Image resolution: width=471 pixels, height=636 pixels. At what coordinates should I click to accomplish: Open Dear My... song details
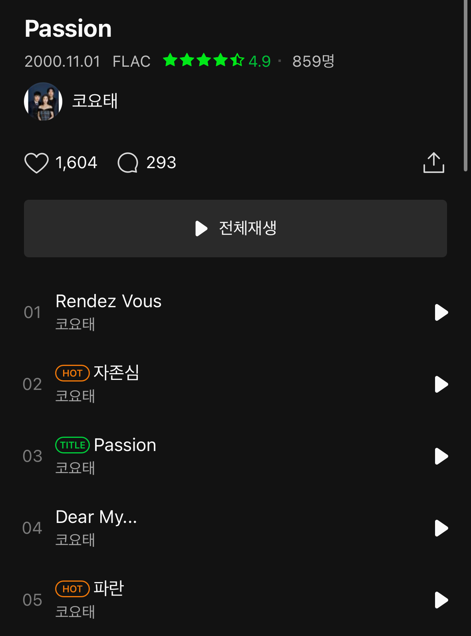(96, 517)
